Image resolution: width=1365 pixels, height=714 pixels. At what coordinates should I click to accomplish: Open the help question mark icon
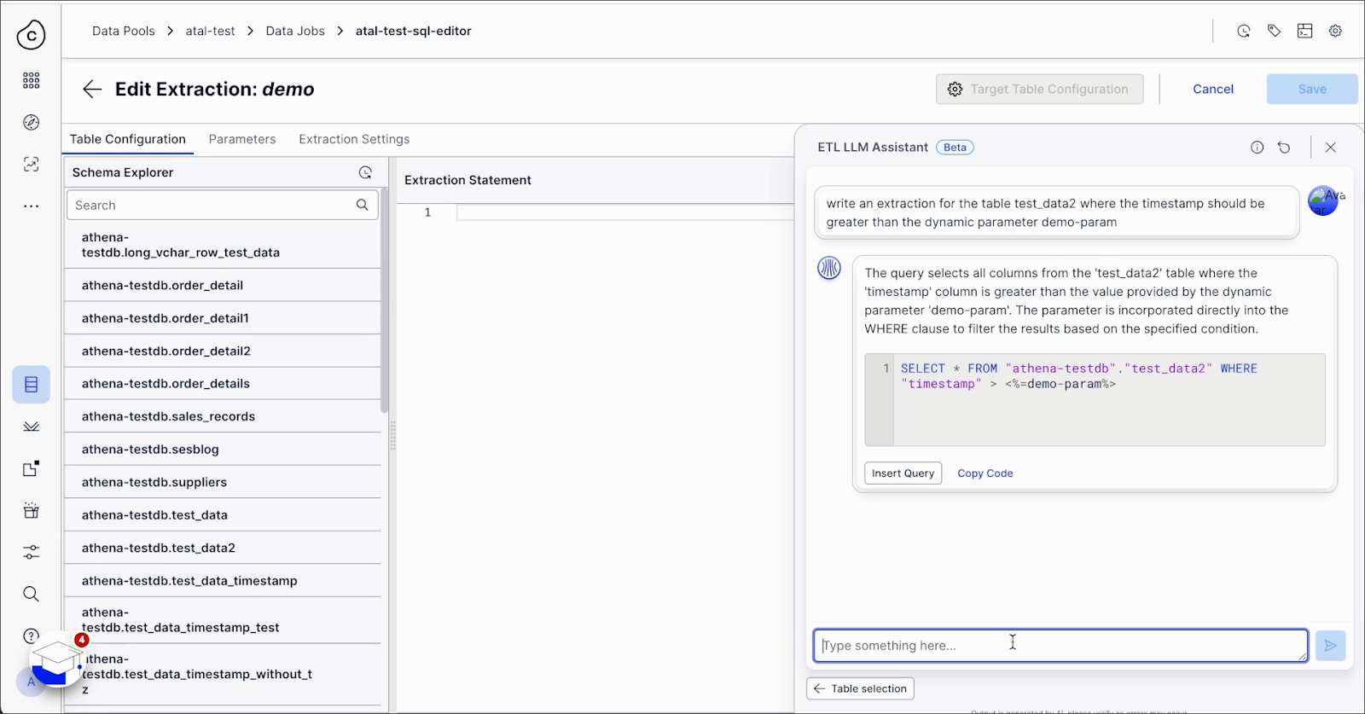click(x=31, y=636)
